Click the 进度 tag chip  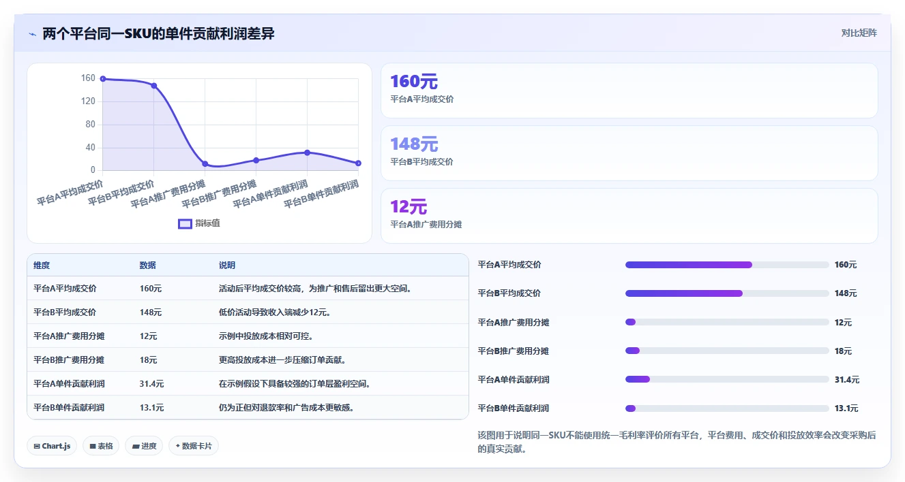point(144,446)
